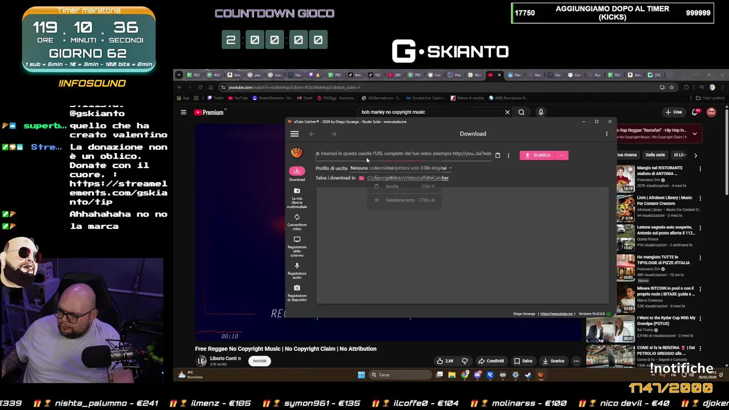Click the Windows Start button

361,375
